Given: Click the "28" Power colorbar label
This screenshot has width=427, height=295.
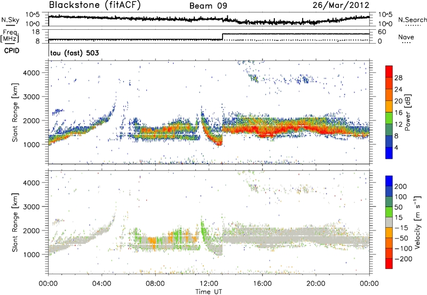Looking at the screenshot, I should click(398, 78).
